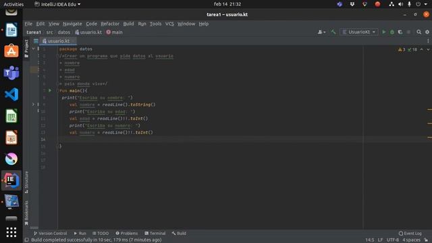The height and width of the screenshot is (243, 432).
Task: Open the Version Control tool window
Action: 50,233
